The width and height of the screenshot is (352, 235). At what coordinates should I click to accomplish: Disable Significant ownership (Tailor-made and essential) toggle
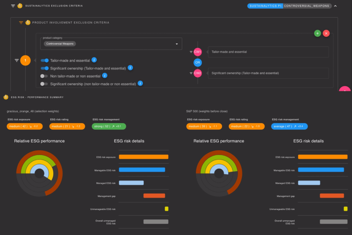(45, 68)
